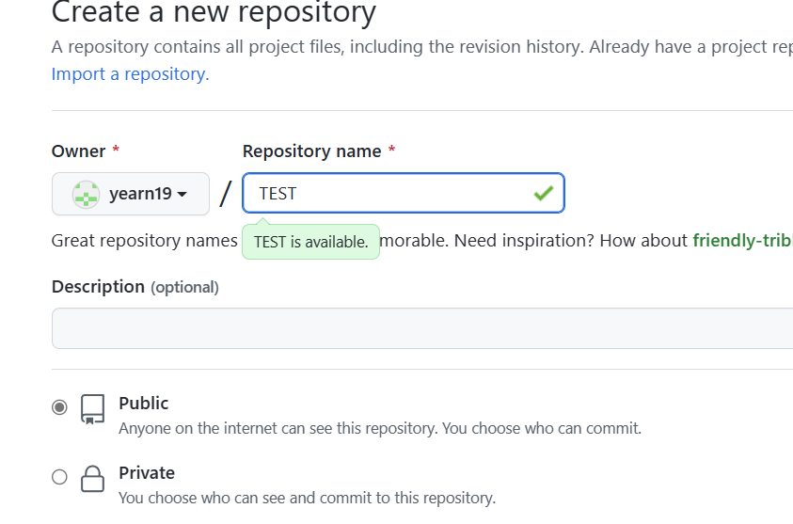This screenshot has width=793, height=524.
Task: Click the Description label text
Action: point(98,287)
